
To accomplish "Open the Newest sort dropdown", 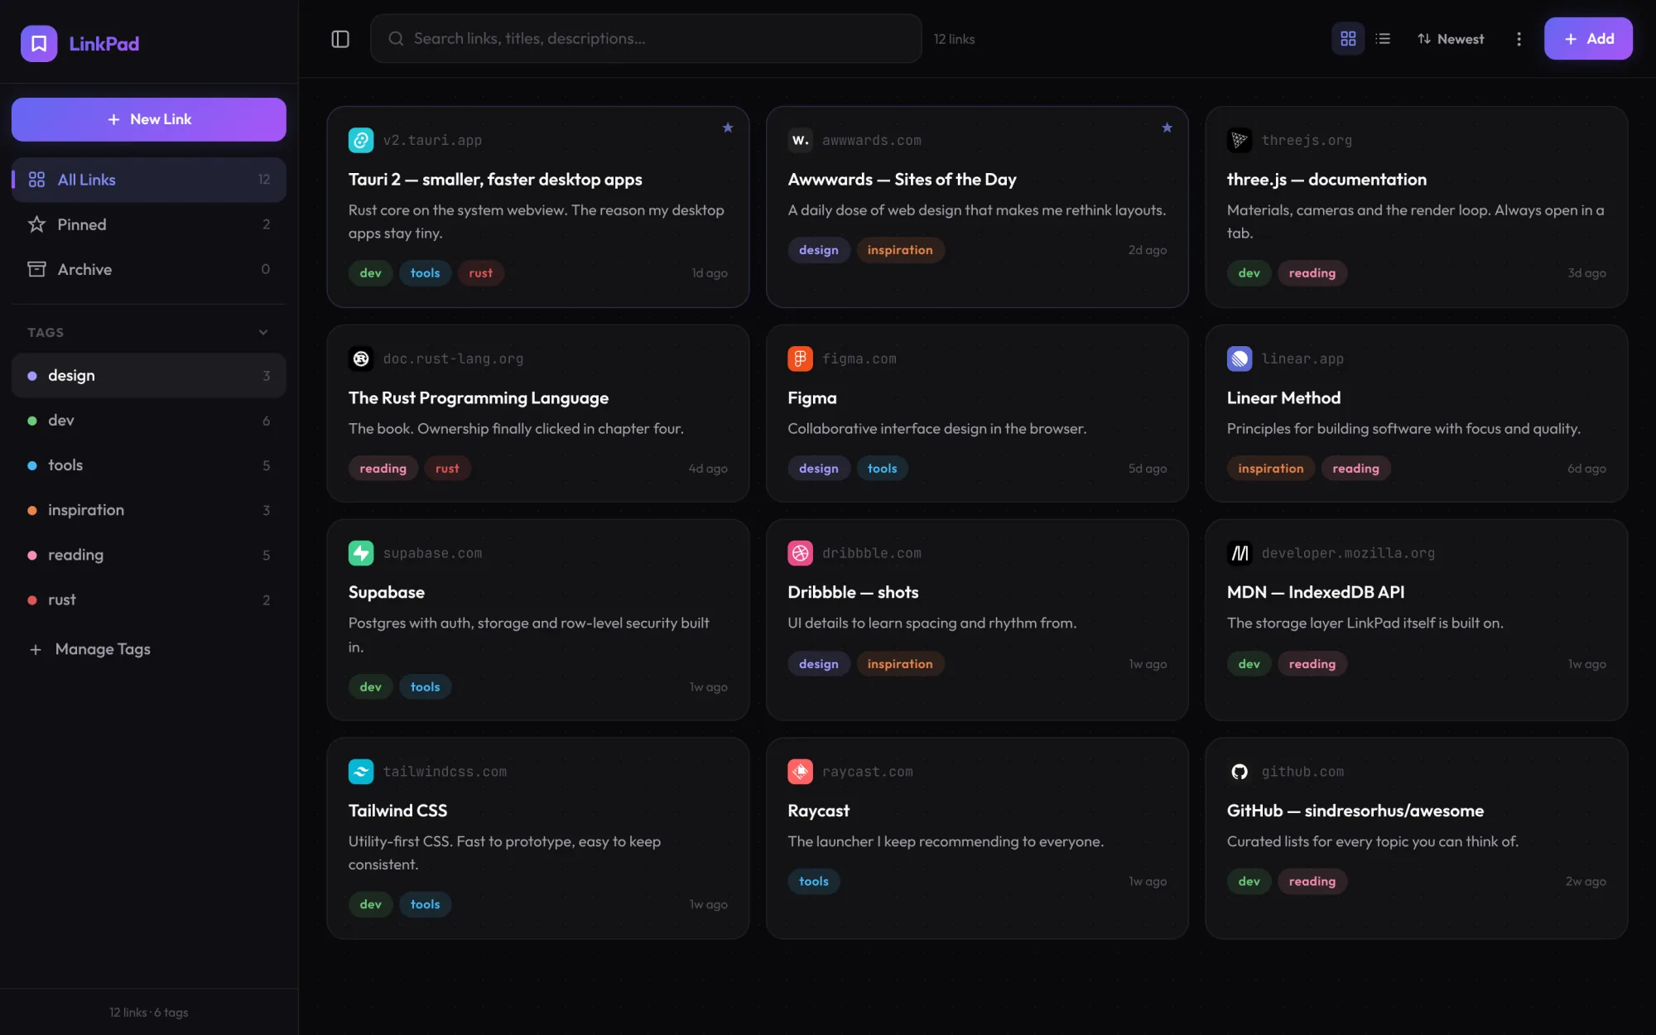I will point(1451,39).
